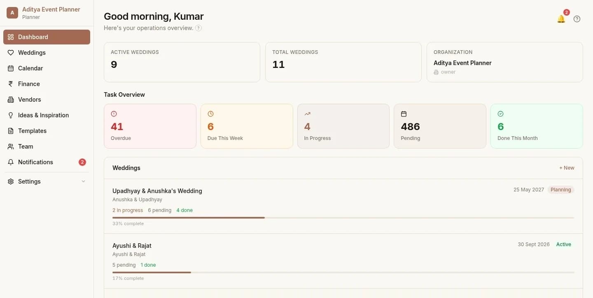Viewport: 593px width, 298px height.
Task: Click the Active status badge
Action: (564, 244)
